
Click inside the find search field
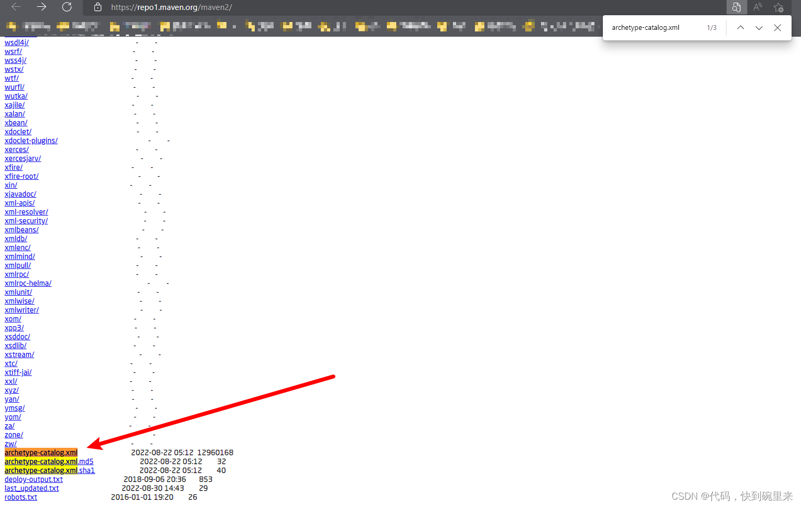(x=655, y=27)
